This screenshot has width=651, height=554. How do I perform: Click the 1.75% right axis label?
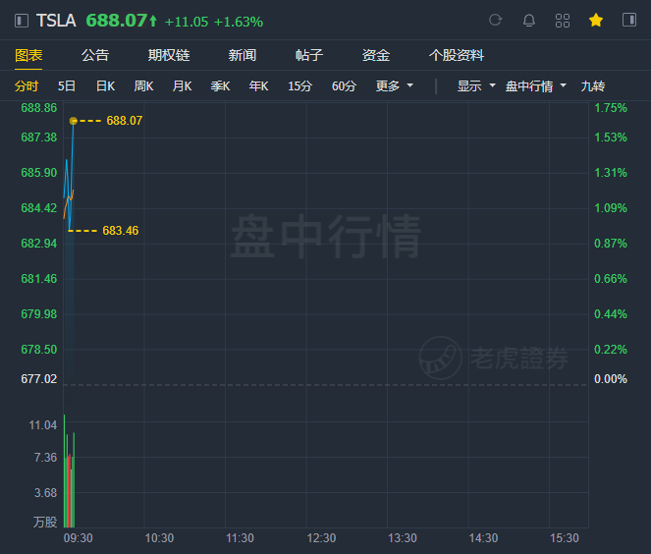click(x=611, y=108)
